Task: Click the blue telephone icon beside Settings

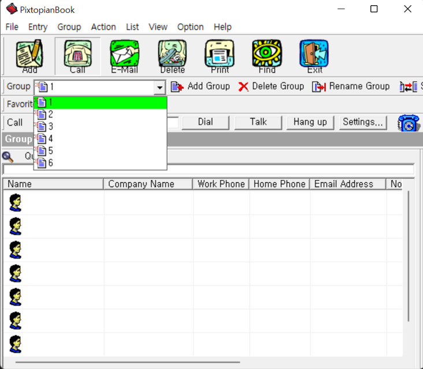Action: click(x=409, y=123)
